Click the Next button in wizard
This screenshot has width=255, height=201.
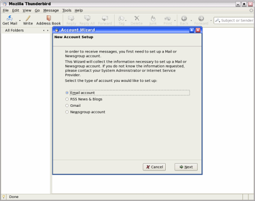pos(186,167)
